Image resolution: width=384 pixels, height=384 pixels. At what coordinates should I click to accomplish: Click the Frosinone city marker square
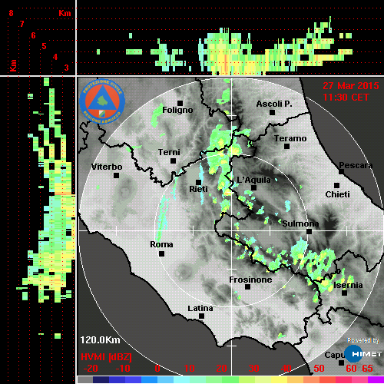coord(247,287)
